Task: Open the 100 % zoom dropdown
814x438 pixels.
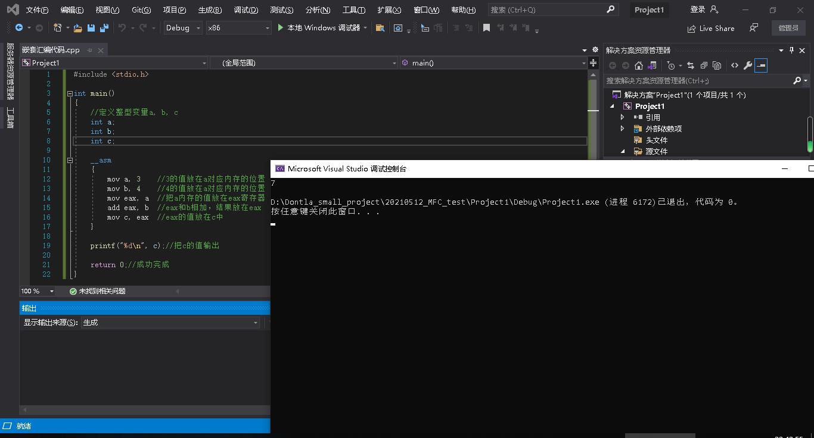Action: (x=38, y=291)
